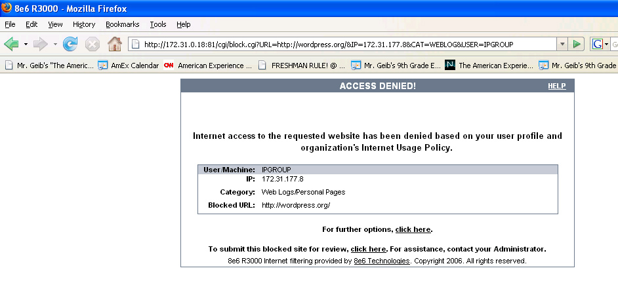Open the Forward history dropdown arrow

[55, 44]
